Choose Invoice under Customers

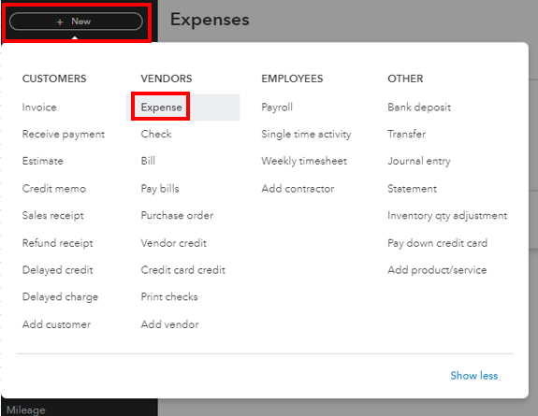(x=39, y=107)
